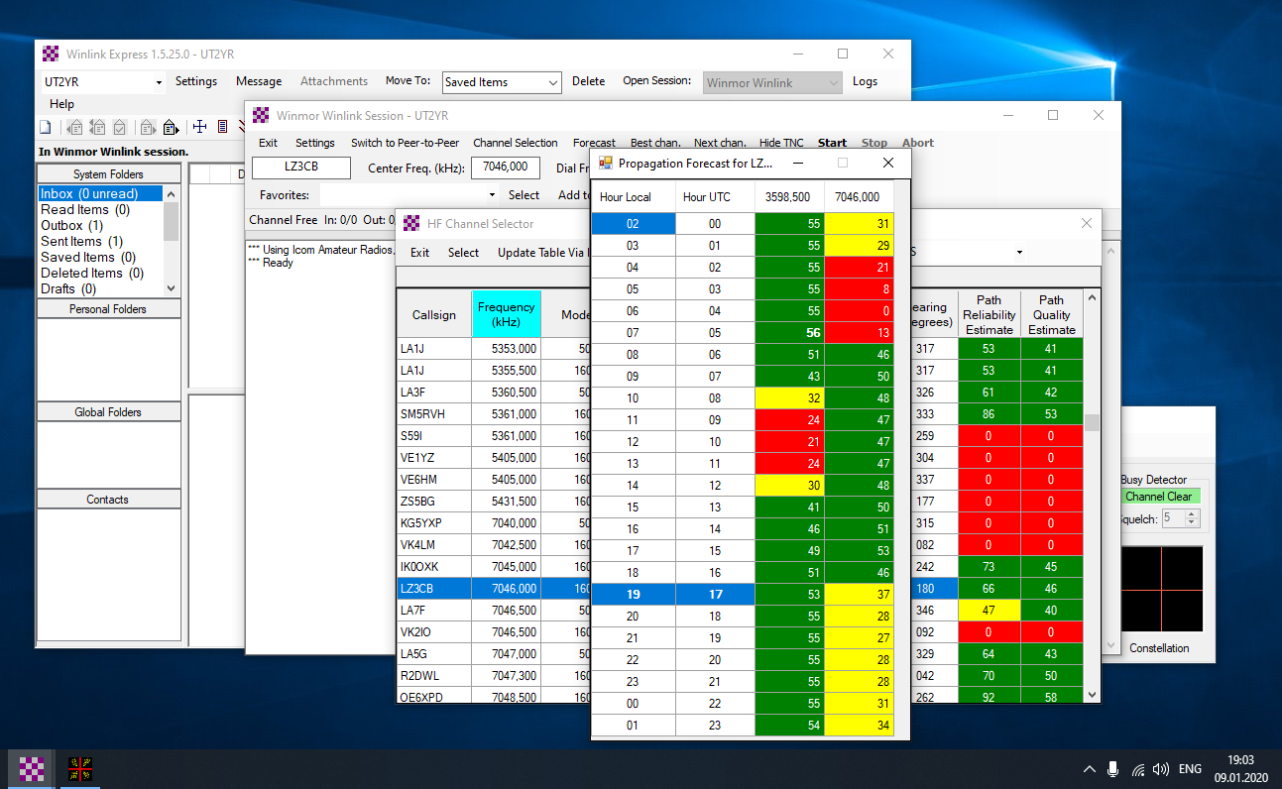1282x789 pixels.
Task: Switch ENG input language indicator
Action: pyautogui.click(x=1191, y=769)
